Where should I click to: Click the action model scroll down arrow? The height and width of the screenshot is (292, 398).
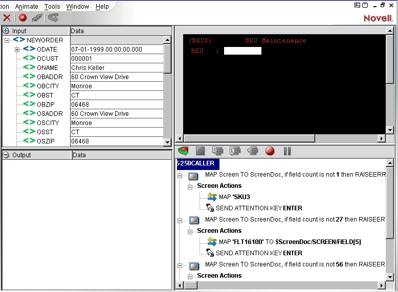pos(390,277)
